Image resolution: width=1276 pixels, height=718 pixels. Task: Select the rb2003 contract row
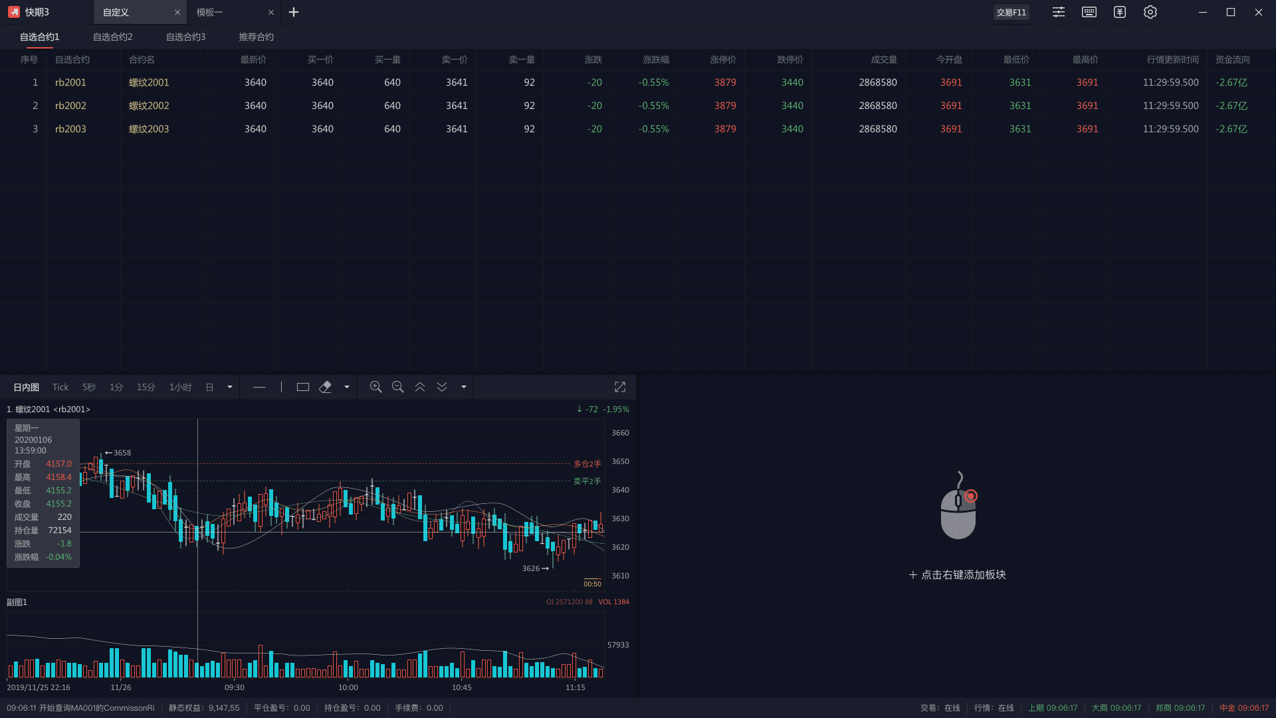click(x=638, y=129)
